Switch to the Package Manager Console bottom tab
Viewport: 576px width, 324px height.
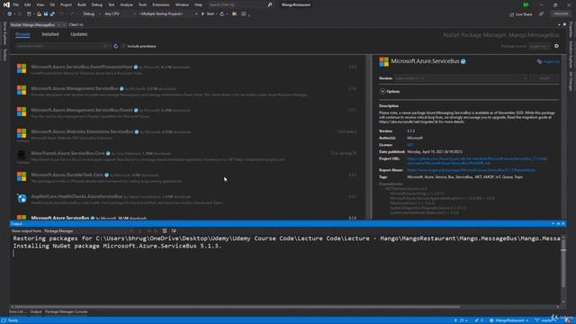click(x=66, y=312)
